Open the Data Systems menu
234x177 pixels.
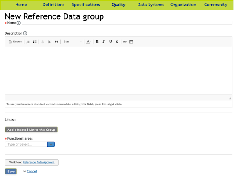pos(151,5)
